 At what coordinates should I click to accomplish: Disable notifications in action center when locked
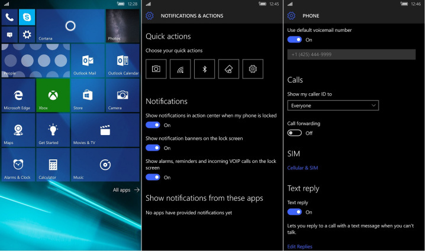153,125
